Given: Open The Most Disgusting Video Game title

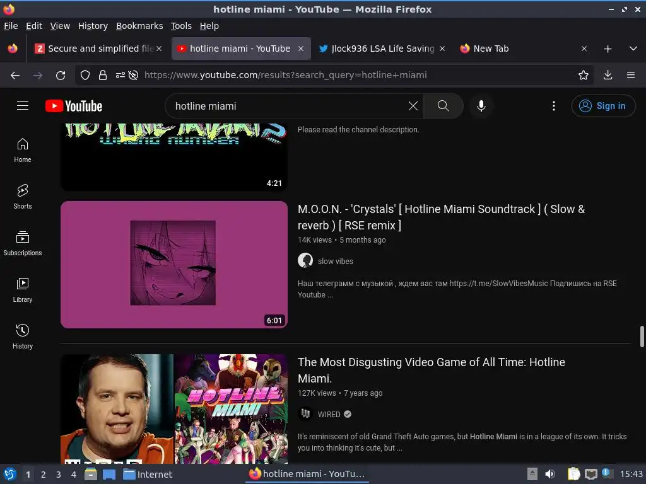Looking at the screenshot, I should coord(432,370).
